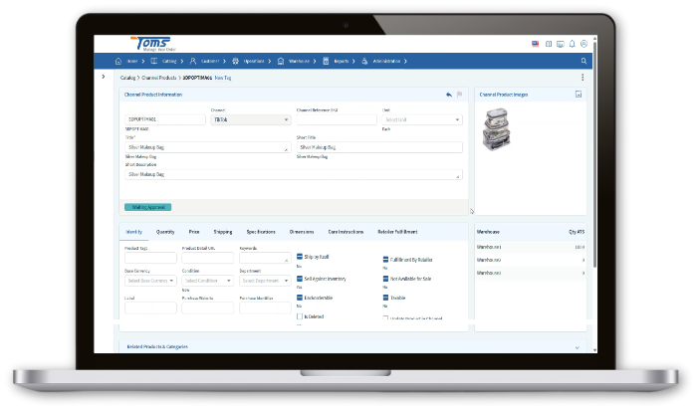Click the silver makeup bag product thumbnail
Image resolution: width=697 pixels, height=411 pixels.
[498, 127]
